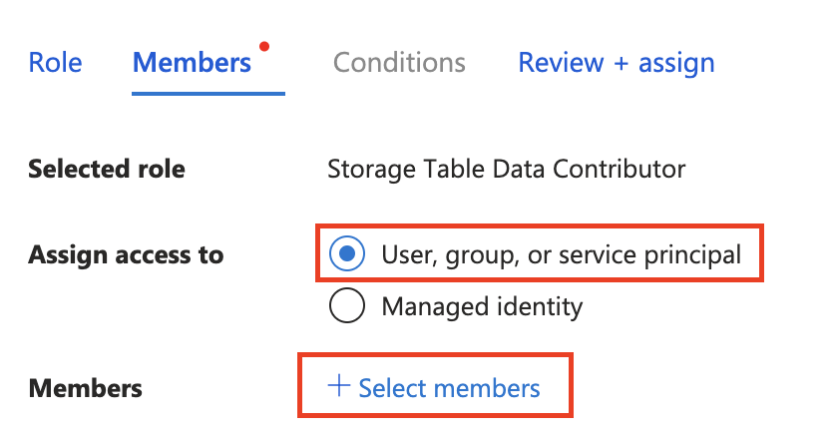The height and width of the screenshot is (439, 834).
Task: Go to the Review + assign tab
Action: pyautogui.click(x=616, y=63)
